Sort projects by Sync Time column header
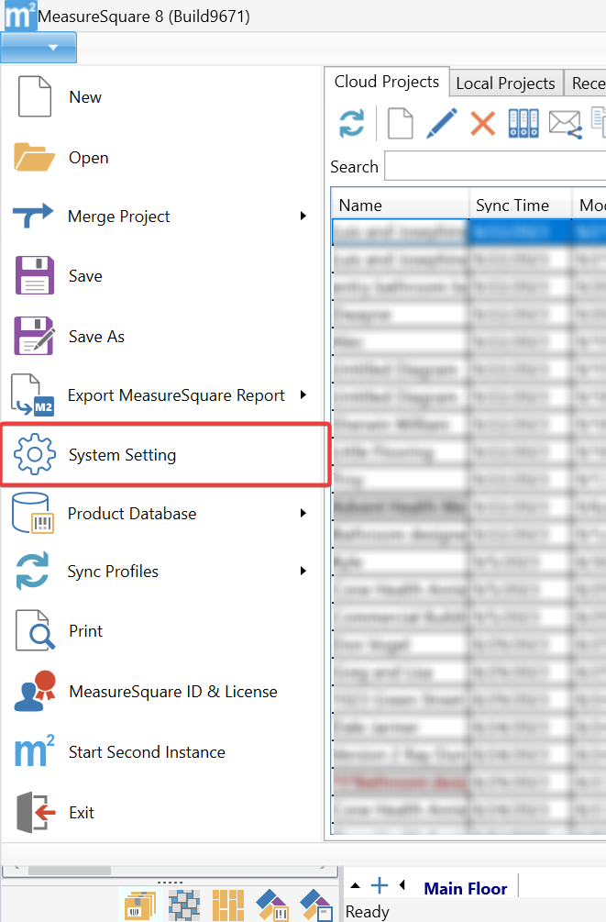The height and width of the screenshot is (922, 606). pos(520,206)
